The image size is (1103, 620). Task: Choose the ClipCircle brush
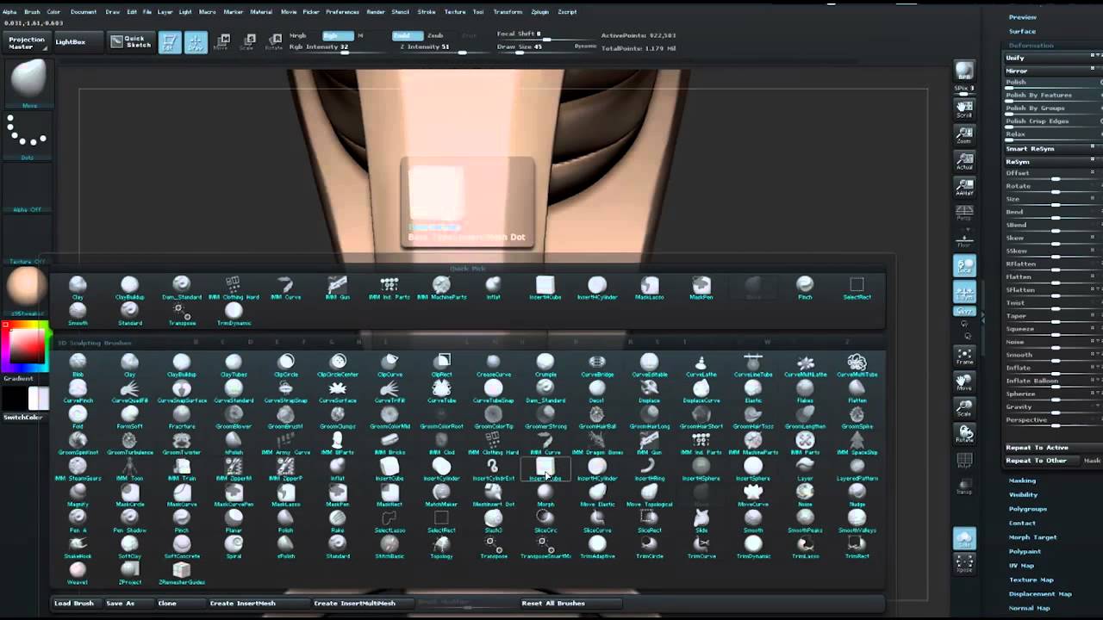(x=285, y=365)
